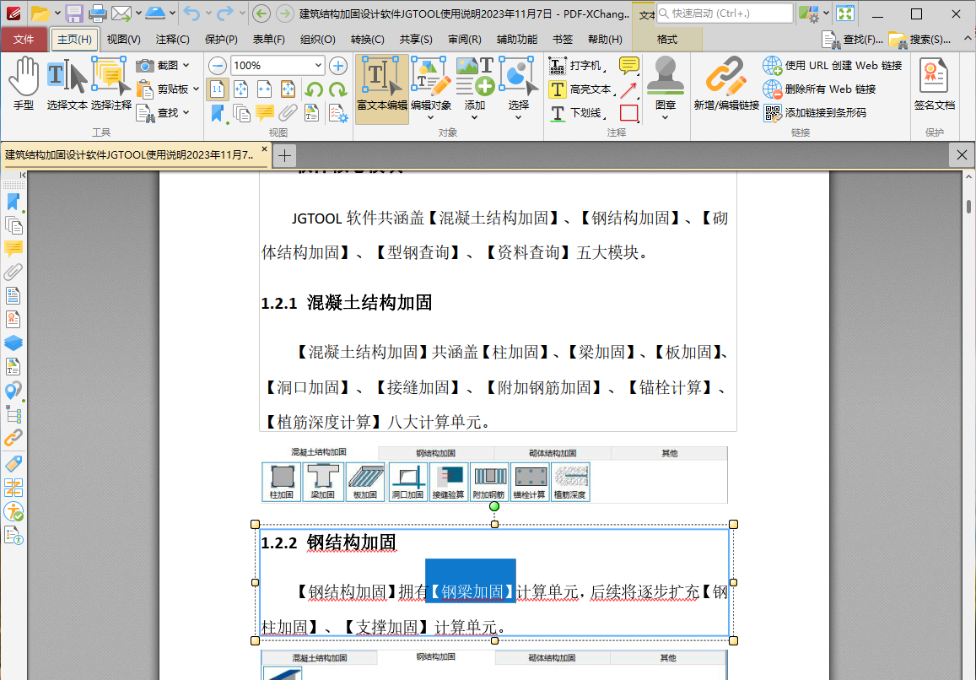Select the Hand tool
Viewport: 976px width, 680px height.
pos(24,84)
